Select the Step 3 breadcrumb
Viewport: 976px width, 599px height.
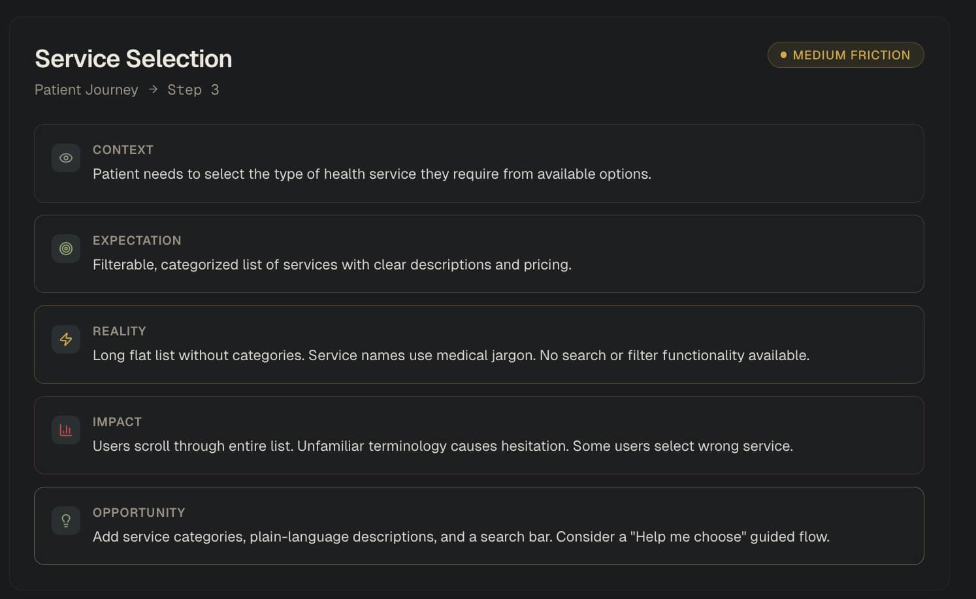[193, 89]
